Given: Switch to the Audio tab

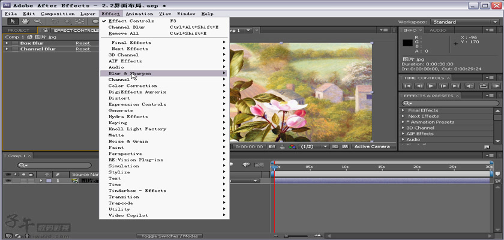Looking at the screenshot, I should tap(438, 30).
